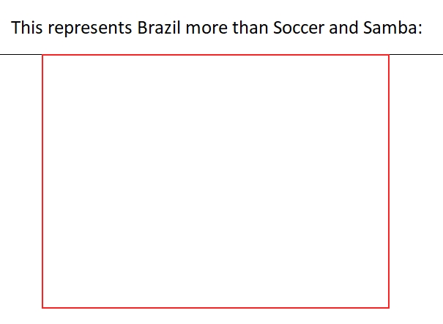Click the bottom red border of the box
This screenshot has height=324, width=443.
coord(215,308)
